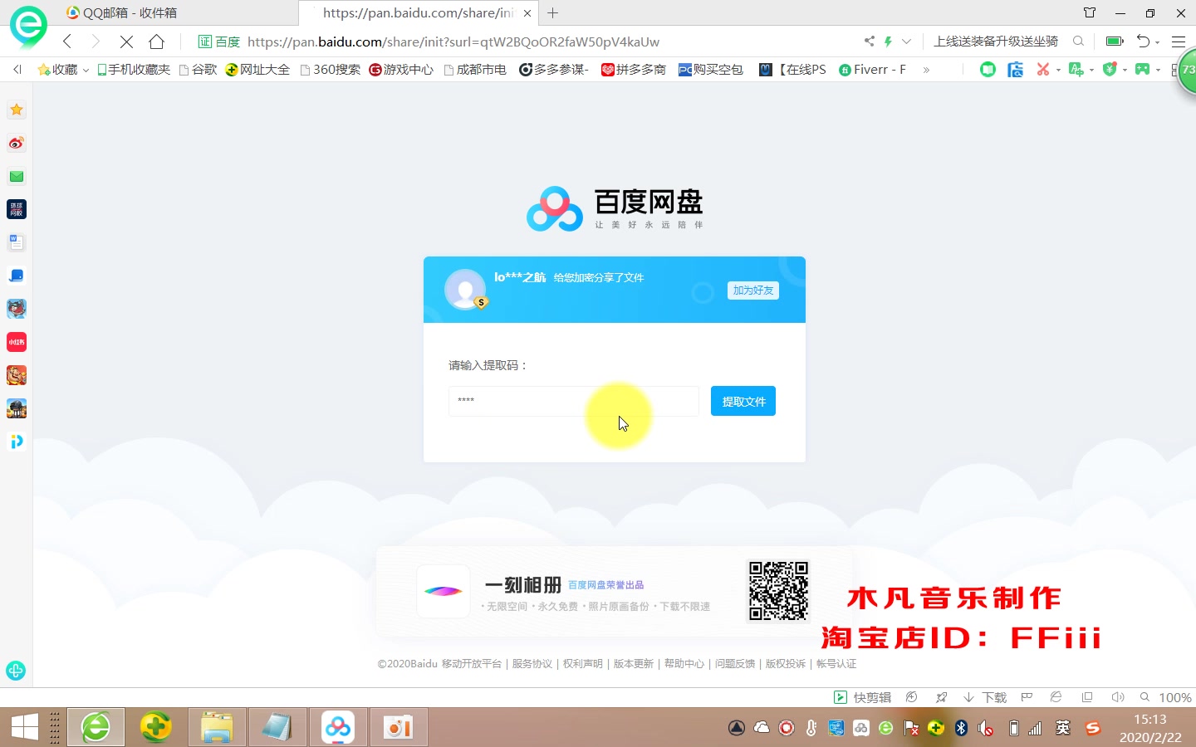Toggle page mute with the speaker icon
Viewport: 1196px width, 747px height.
[x=1118, y=697]
